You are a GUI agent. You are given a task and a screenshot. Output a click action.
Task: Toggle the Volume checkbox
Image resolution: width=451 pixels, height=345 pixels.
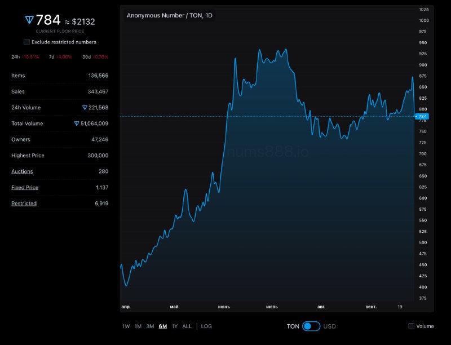411,326
